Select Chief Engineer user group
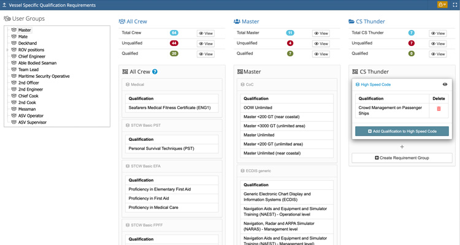This screenshot has width=460, height=245. 31,56
